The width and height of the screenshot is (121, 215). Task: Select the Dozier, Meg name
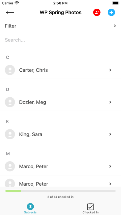(33, 102)
